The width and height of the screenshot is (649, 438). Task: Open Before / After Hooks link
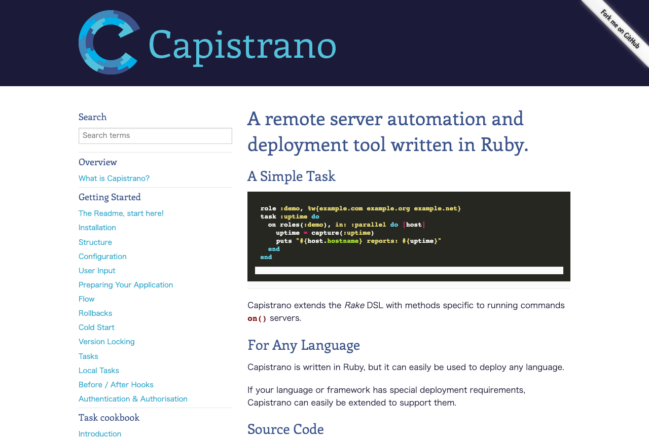[116, 385]
